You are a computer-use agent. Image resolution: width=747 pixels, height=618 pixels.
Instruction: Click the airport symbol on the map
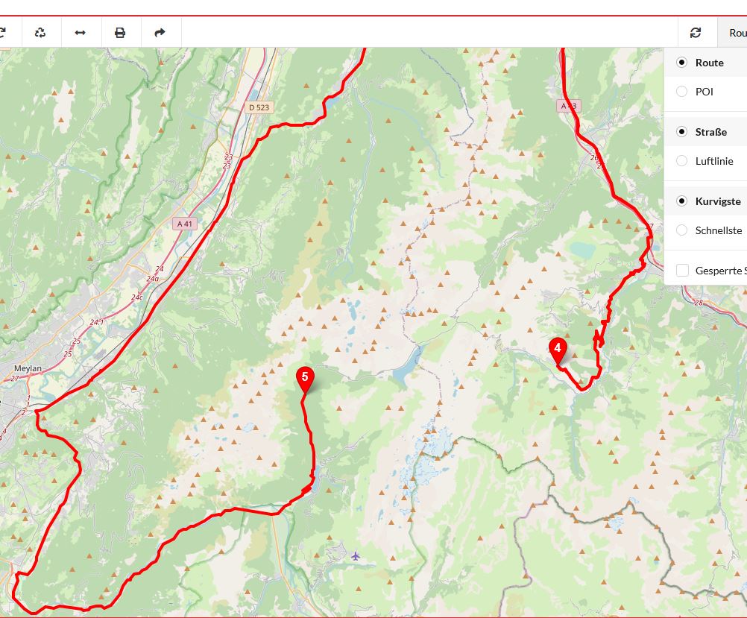(x=356, y=555)
